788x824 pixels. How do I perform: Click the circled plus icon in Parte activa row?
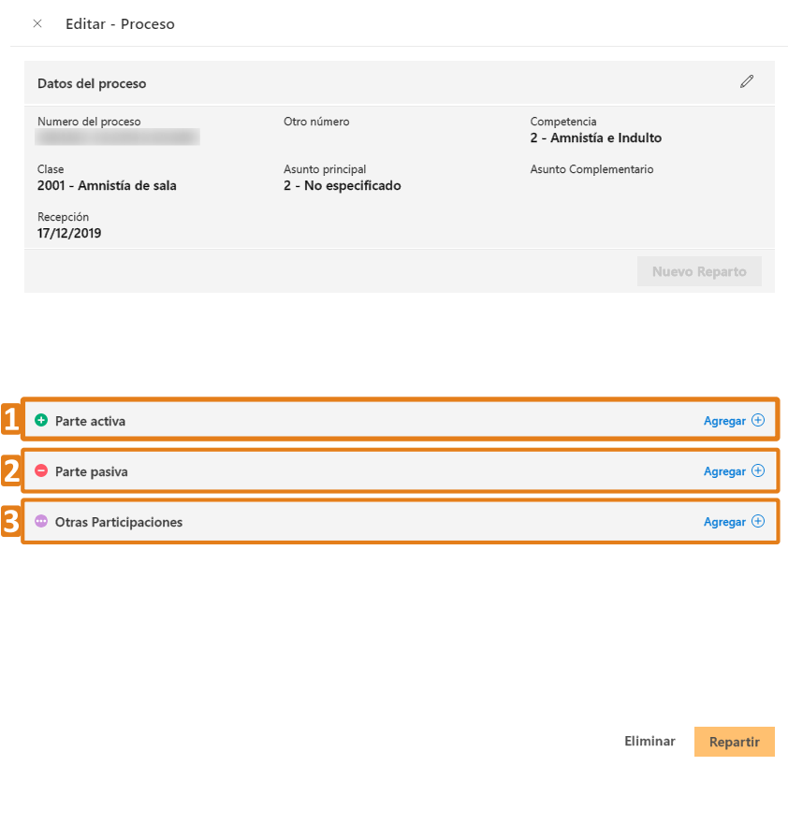[758, 421]
